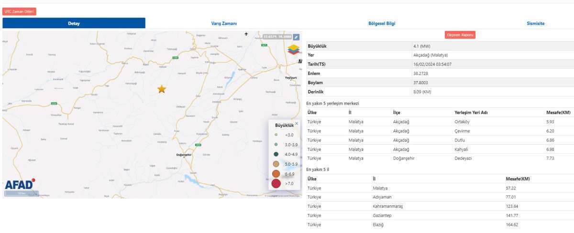Select the magnitude value 4.1 (MW)
This screenshot has height=233, width=574.
coord(422,46)
